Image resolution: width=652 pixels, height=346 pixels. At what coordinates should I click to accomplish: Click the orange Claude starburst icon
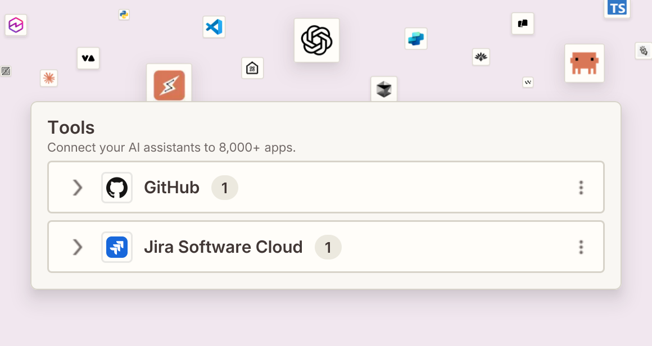click(x=49, y=78)
